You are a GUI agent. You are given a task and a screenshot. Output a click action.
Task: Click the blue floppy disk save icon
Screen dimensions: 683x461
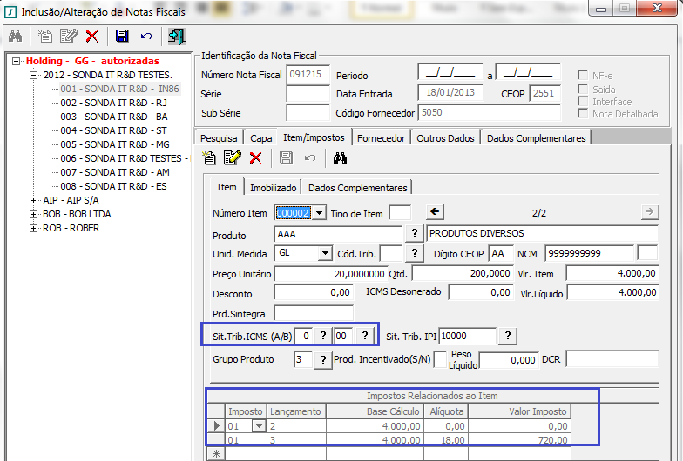[122, 36]
